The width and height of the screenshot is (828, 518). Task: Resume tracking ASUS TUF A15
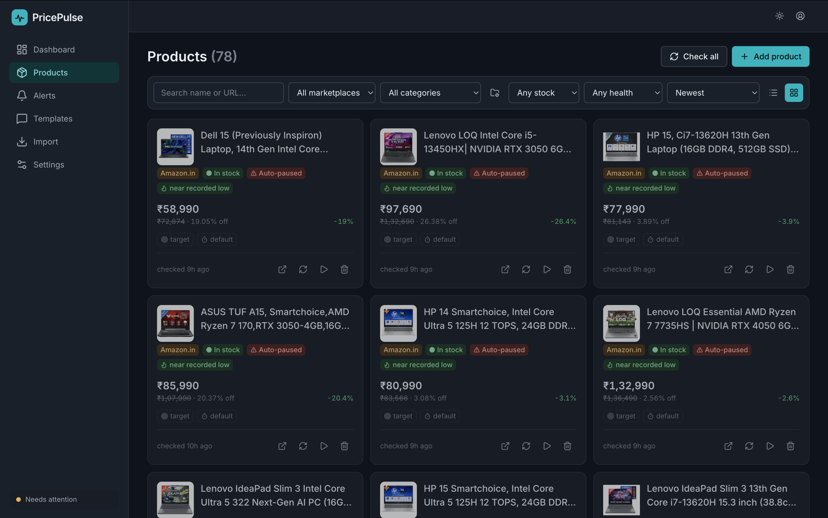[324, 446]
